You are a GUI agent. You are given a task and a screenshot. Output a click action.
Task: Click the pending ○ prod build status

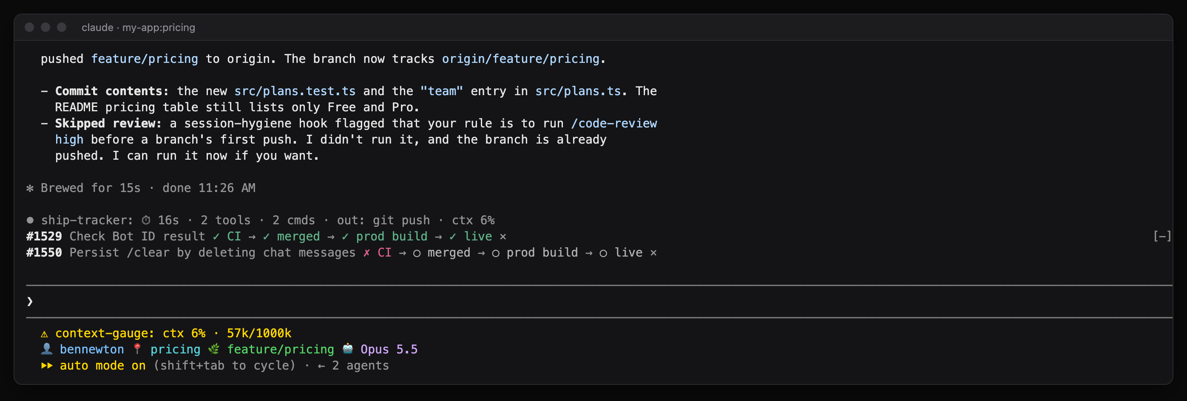click(535, 253)
